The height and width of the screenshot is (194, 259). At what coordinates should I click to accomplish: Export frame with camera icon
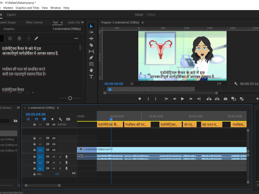click(226, 99)
